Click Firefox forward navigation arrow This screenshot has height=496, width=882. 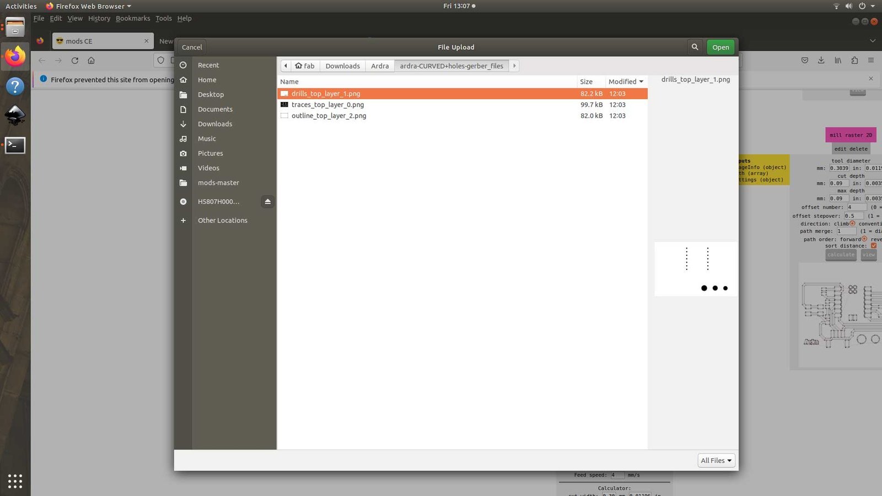[58, 61]
